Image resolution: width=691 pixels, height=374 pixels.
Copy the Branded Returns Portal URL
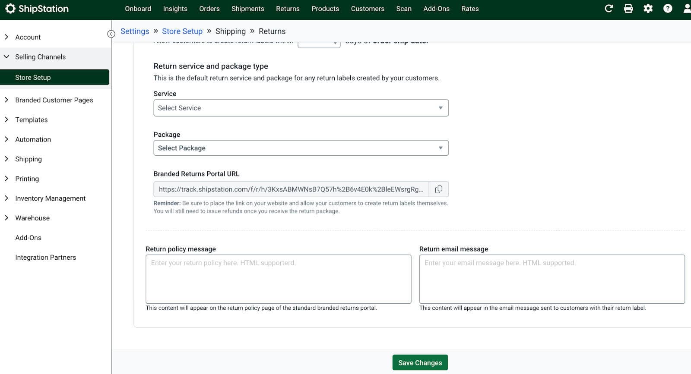coord(439,189)
